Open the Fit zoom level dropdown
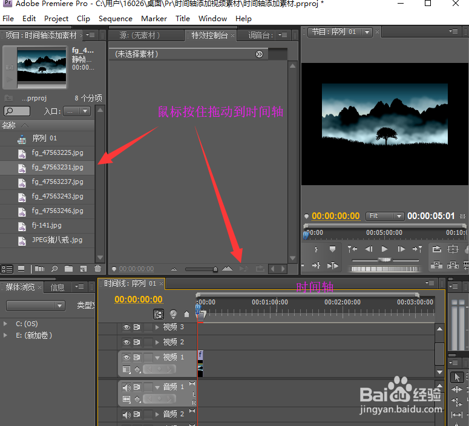The width and height of the screenshot is (469, 426). (385, 216)
